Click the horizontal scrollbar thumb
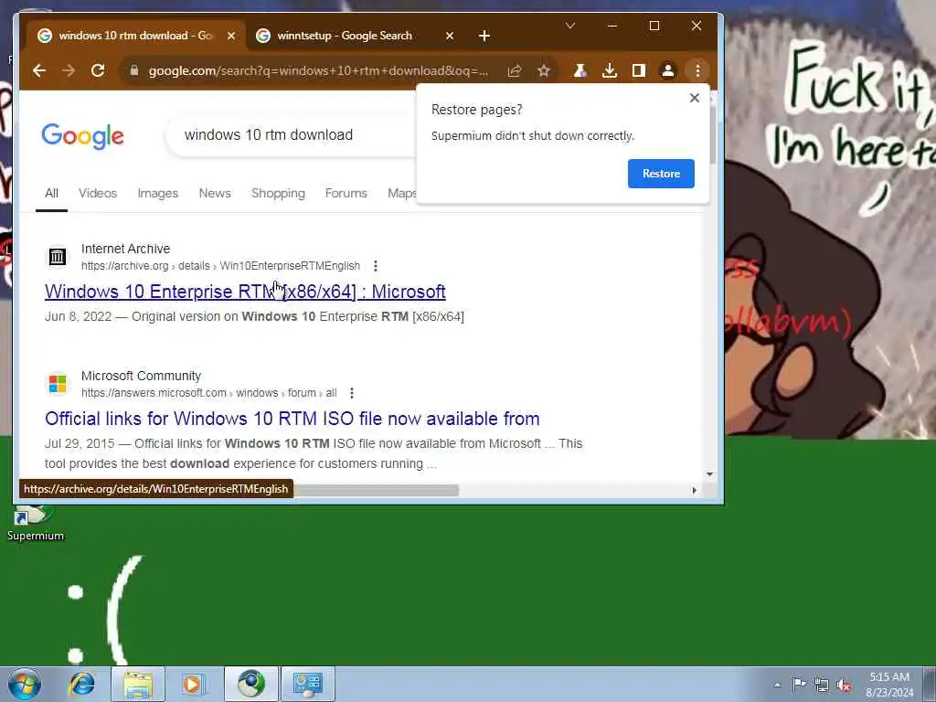Image resolution: width=936 pixels, height=702 pixels. (x=376, y=490)
